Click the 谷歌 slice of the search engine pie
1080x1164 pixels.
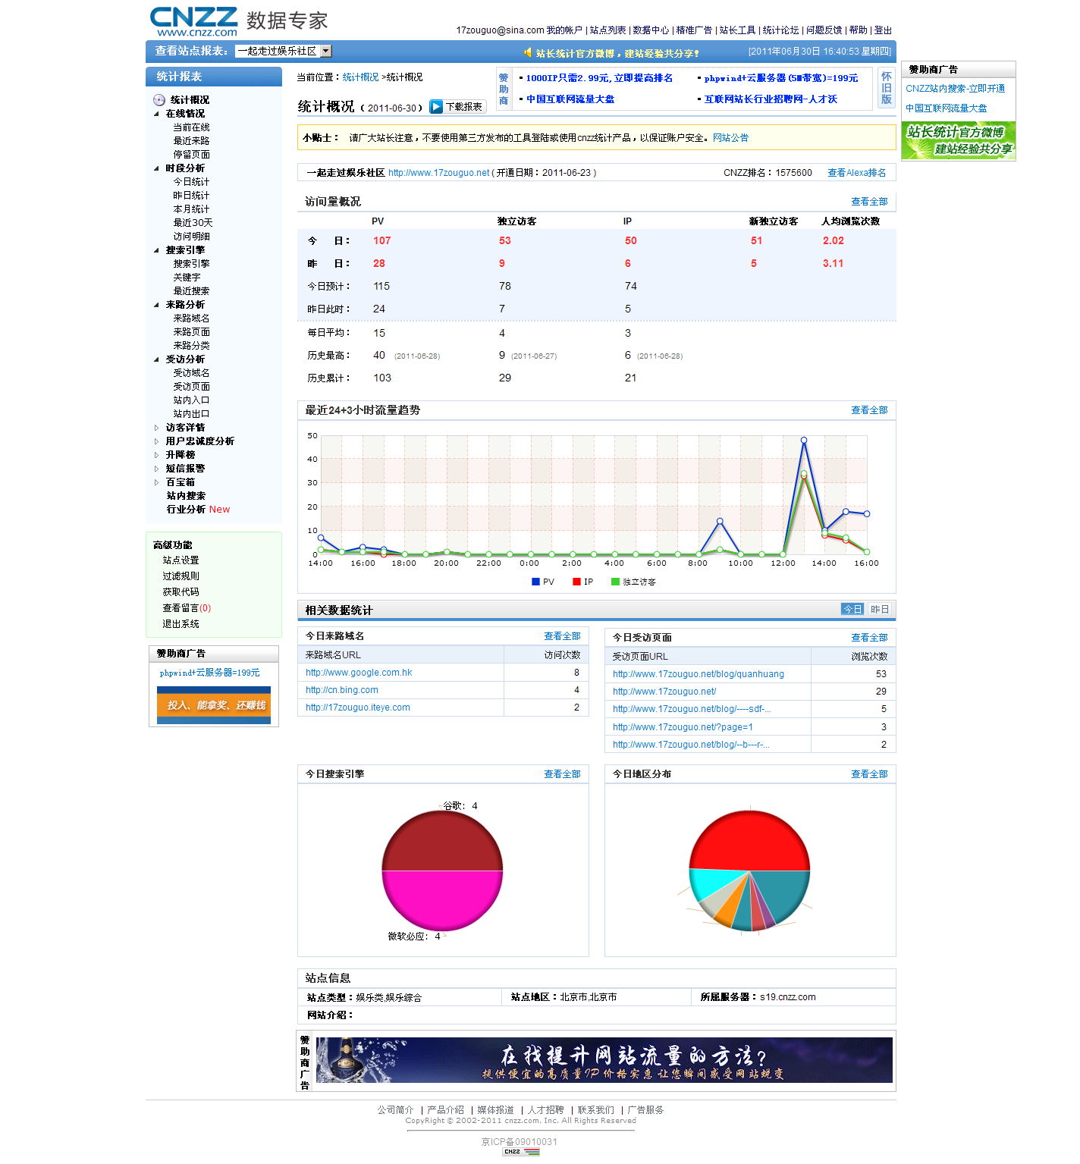[x=442, y=840]
